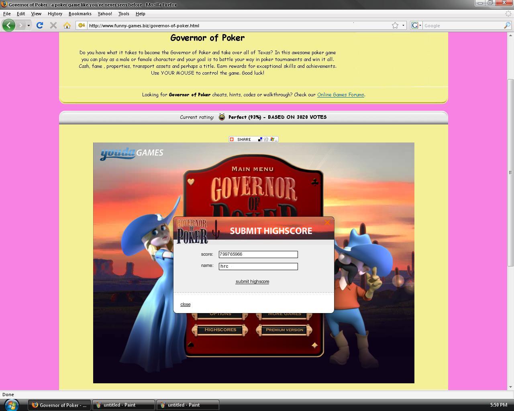This screenshot has width=514, height=411.
Task: Click the scrollbar down arrow
Action: [510, 387]
